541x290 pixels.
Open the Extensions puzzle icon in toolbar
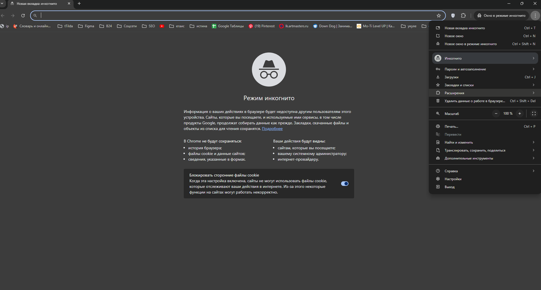coord(463,15)
